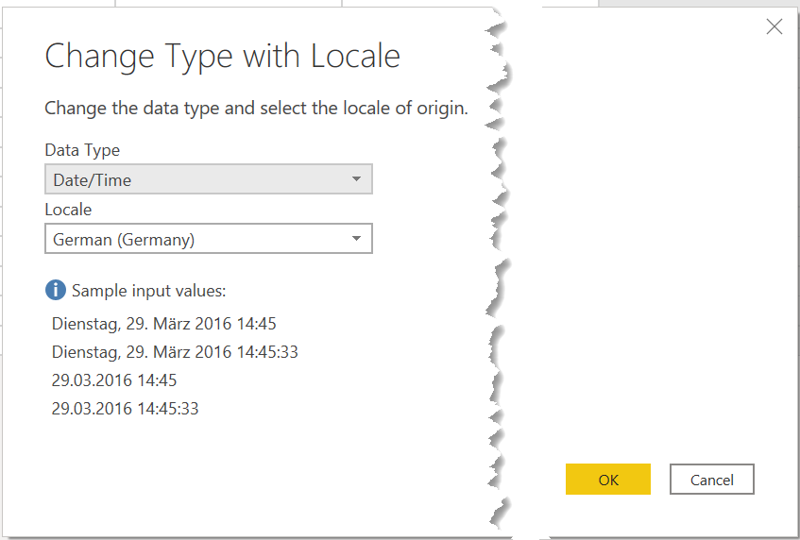Image resolution: width=800 pixels, height=540 pixels.
Task: Confirm with the OK button
Action: (x=608, y=480)
